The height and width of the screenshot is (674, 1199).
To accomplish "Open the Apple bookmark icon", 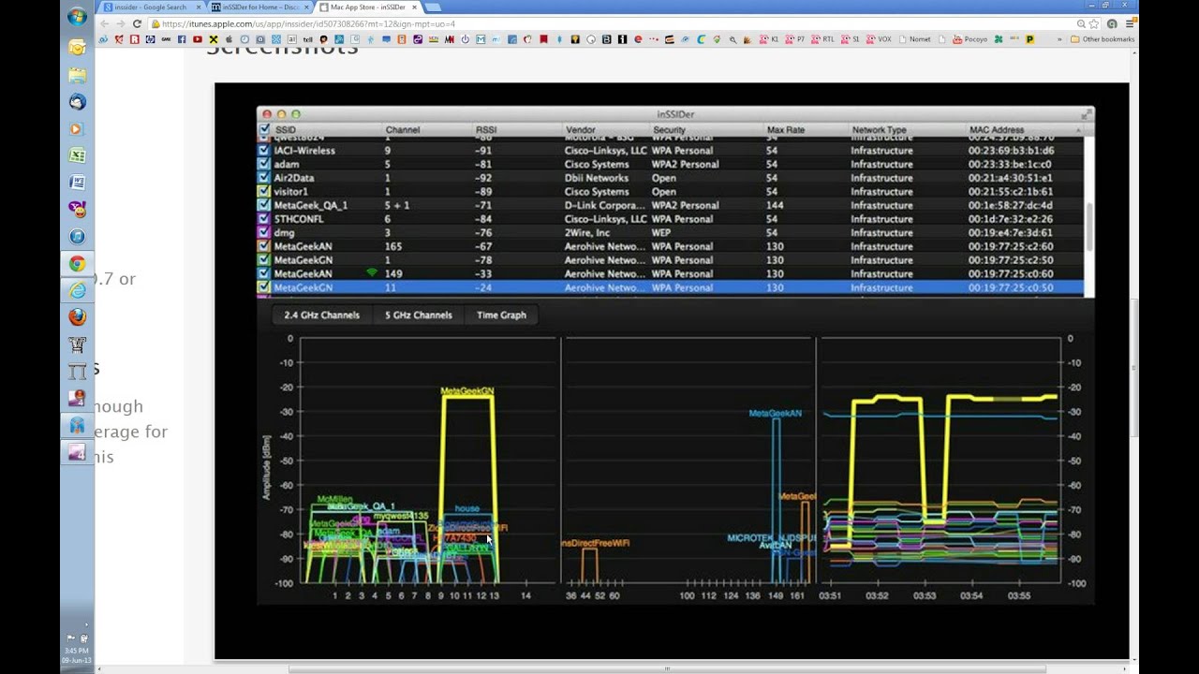I will click(229, 39).
